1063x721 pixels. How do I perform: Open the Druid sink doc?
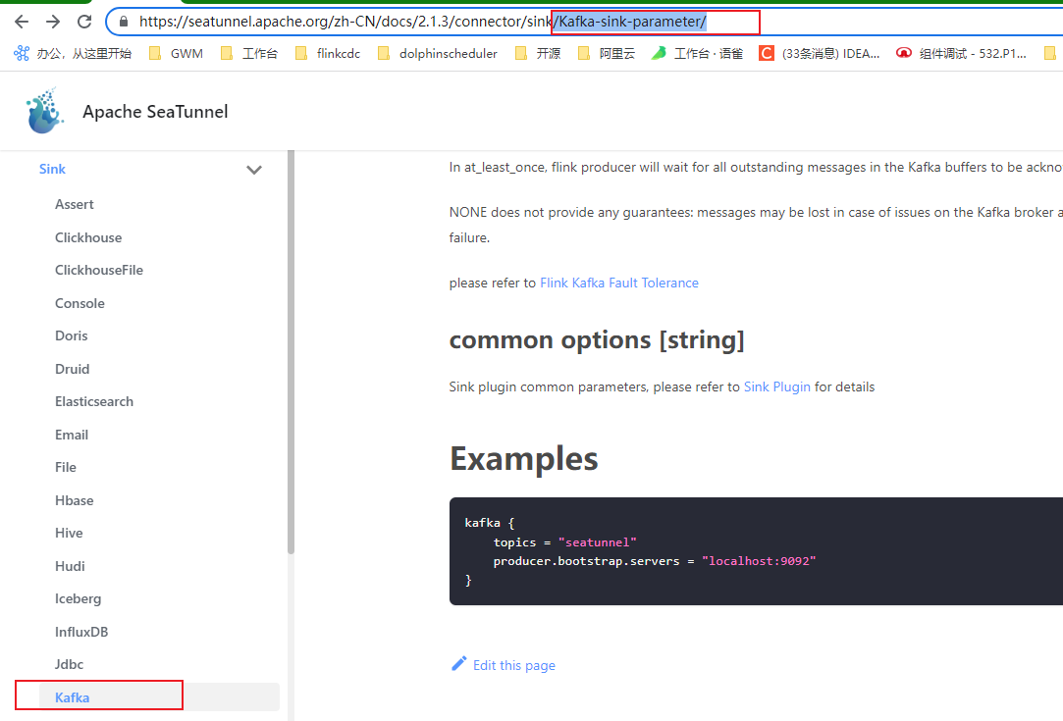72,369
